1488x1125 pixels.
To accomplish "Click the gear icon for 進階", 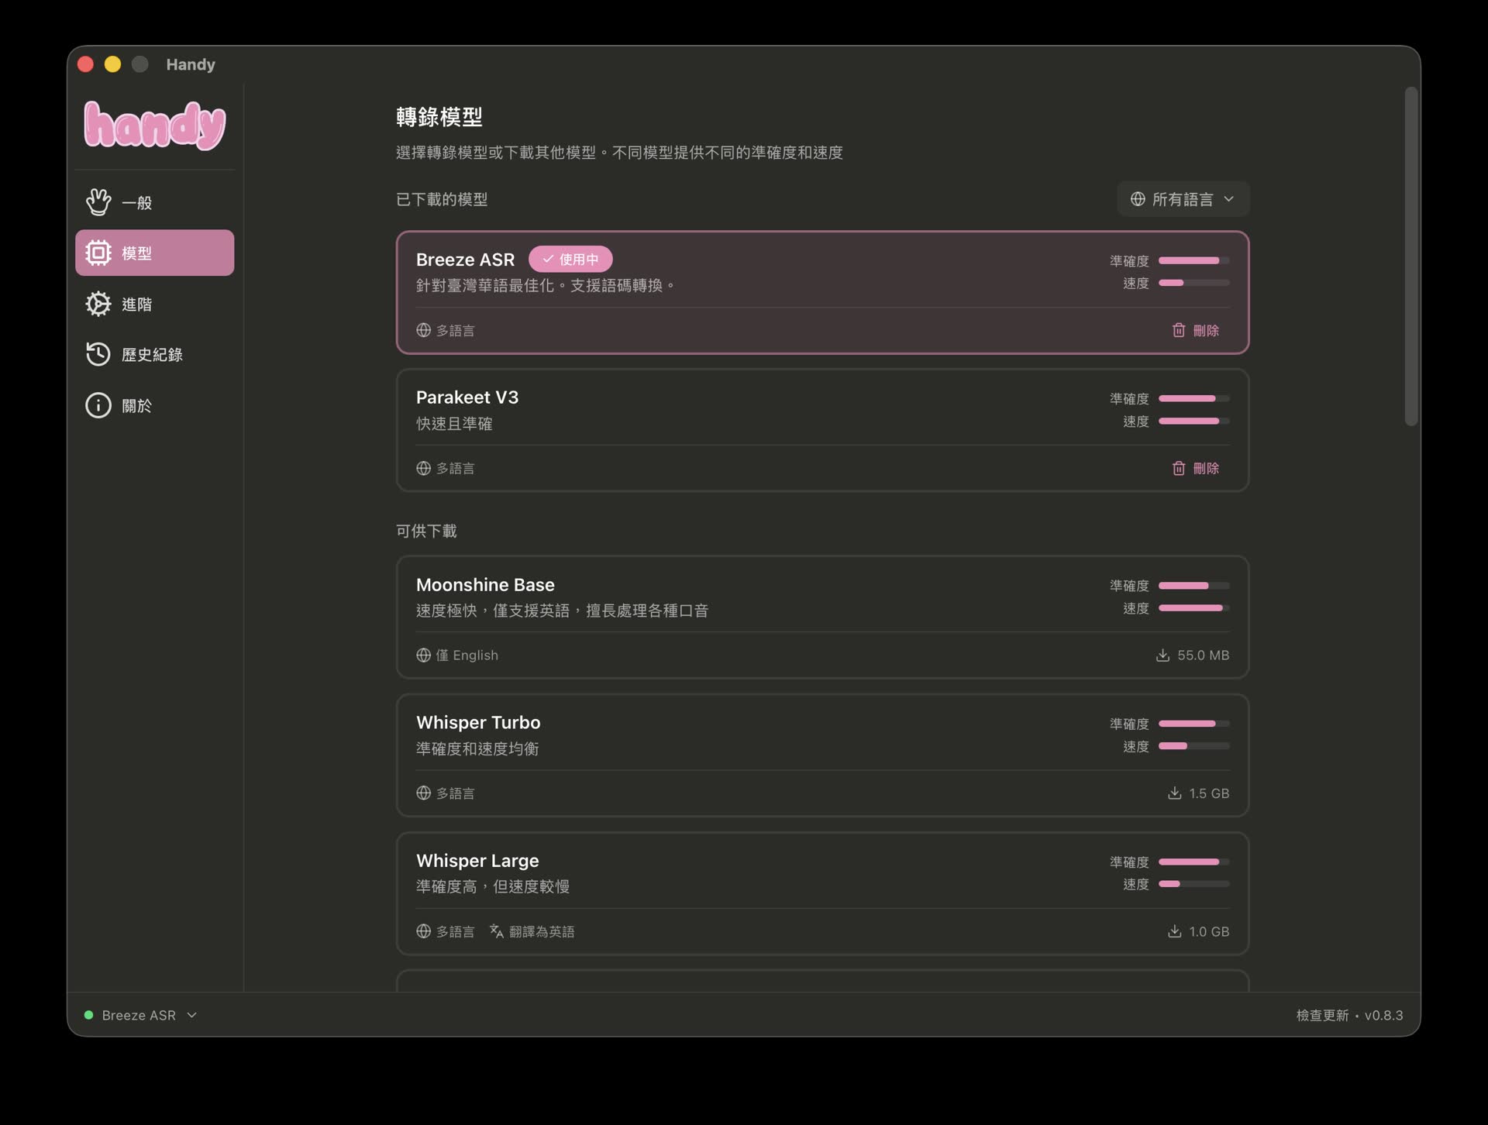I will (x=98, y=304).
